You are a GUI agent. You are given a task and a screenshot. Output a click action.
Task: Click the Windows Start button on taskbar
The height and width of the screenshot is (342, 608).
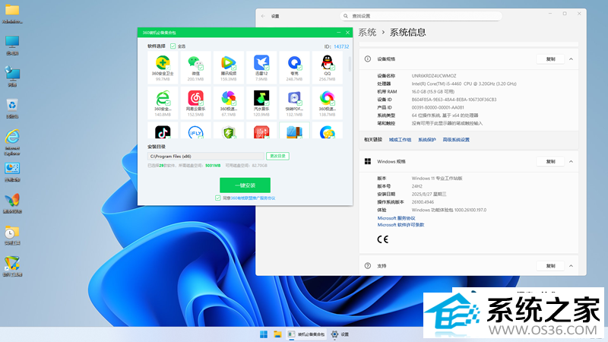click(264, 334)
